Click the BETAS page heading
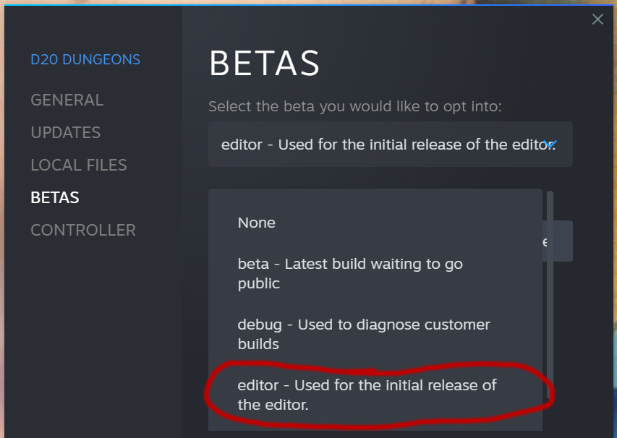Screen dimensions: 617x438 point(264,64)
